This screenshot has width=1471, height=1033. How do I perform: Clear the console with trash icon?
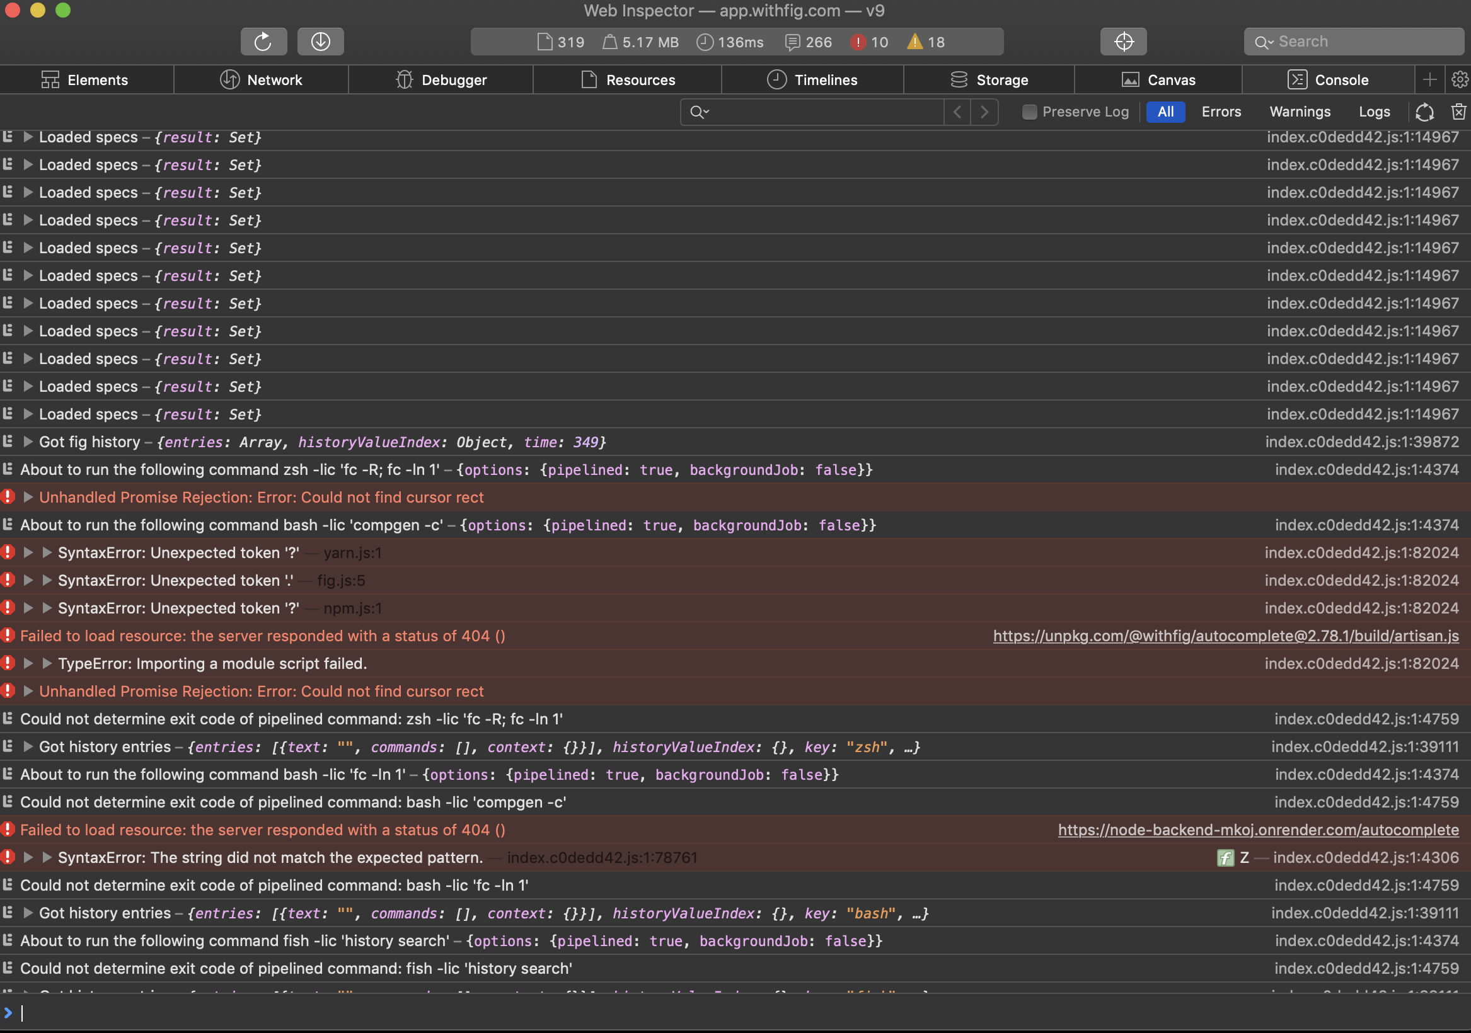click(x=1458, y=111)
